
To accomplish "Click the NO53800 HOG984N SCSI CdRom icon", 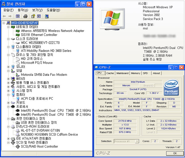I will pyautogui.click(x=18, y=135).
